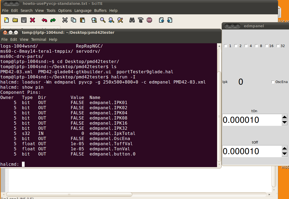Minimize the terminal window
289x199 pixels.
click(x=11, y=33)
